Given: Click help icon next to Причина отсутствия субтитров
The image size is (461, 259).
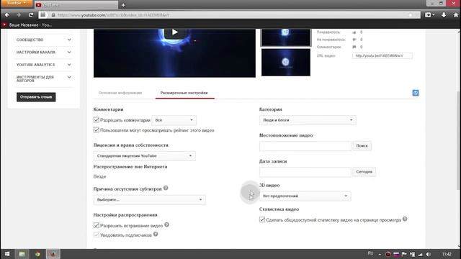Looking at the screenshot, I should (166, 188).
